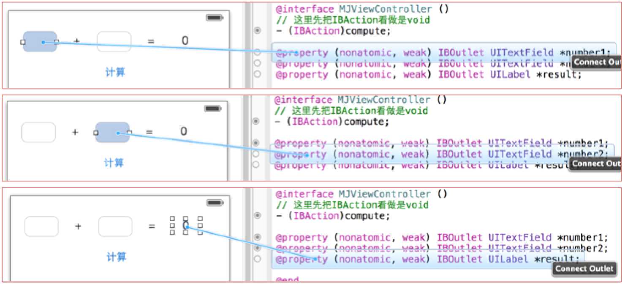Click the comment "// 这里先把IBAction看做是void" in the middle panel
The width and height of the screenshot is (625, 287).
click(351, 111)
